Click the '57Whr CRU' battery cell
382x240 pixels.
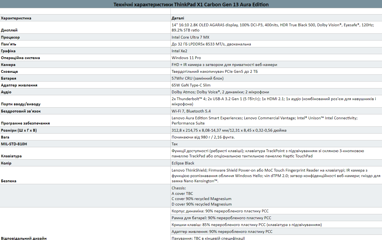[276, 78]
